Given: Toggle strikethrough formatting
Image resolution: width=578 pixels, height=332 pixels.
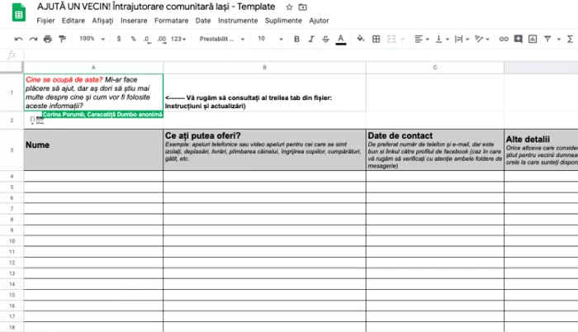Looking at the screenshot, I should click(x=325, y=39).
